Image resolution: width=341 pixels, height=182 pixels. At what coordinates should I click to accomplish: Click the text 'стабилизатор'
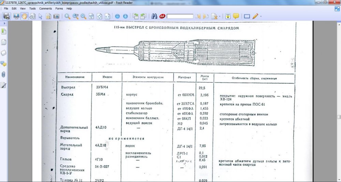(x=137, y=113)
